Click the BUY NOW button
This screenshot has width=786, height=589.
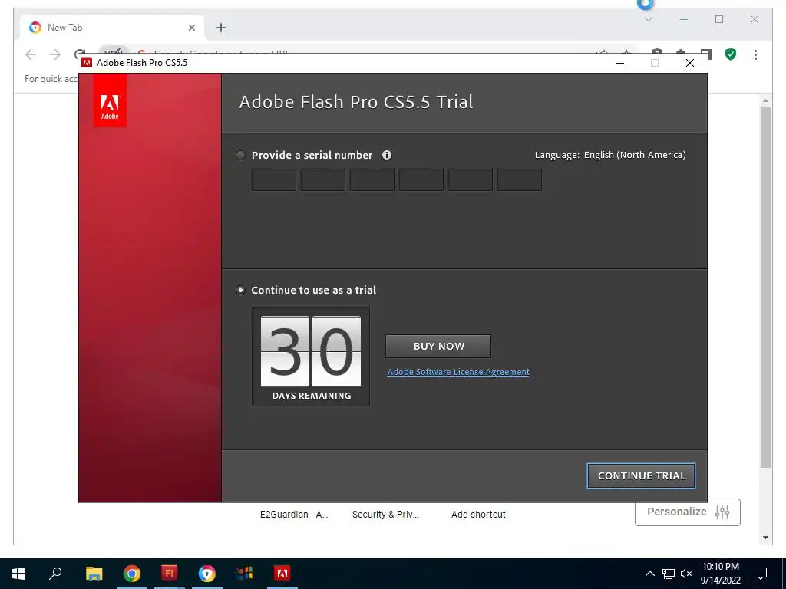(x=438, y=346)
